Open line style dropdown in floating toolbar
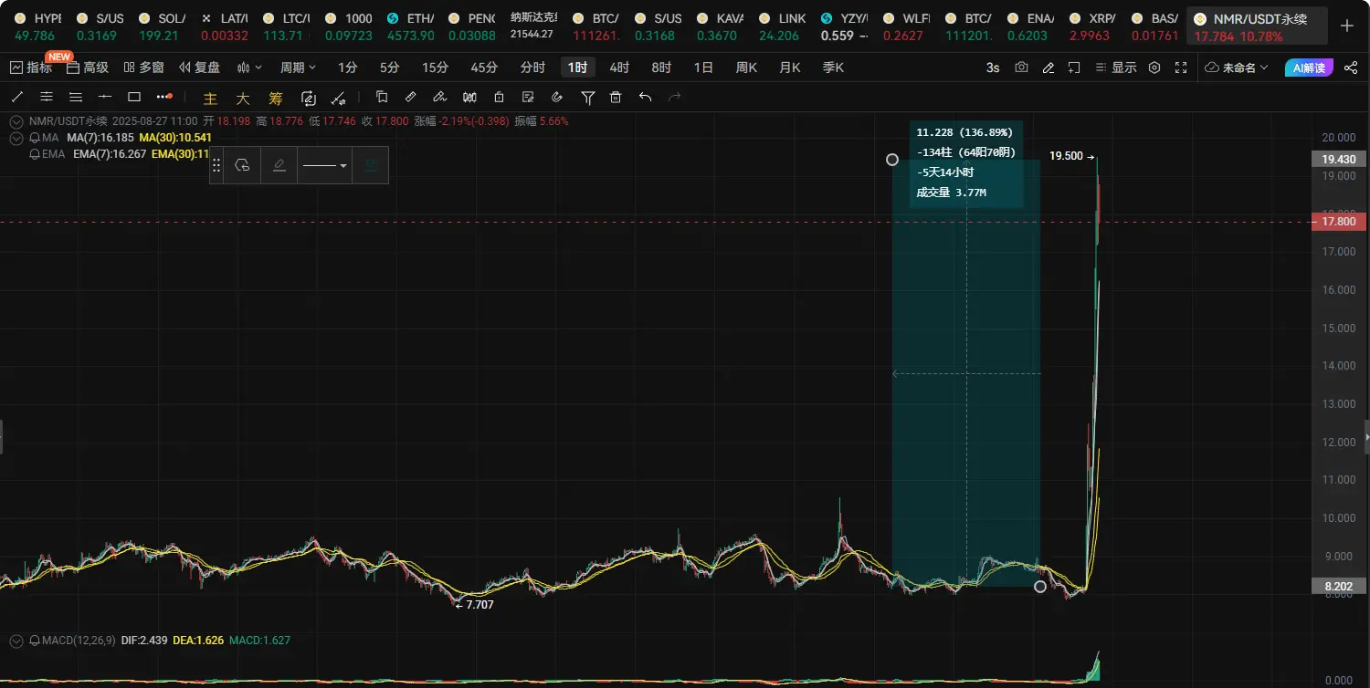 point(324,165)
